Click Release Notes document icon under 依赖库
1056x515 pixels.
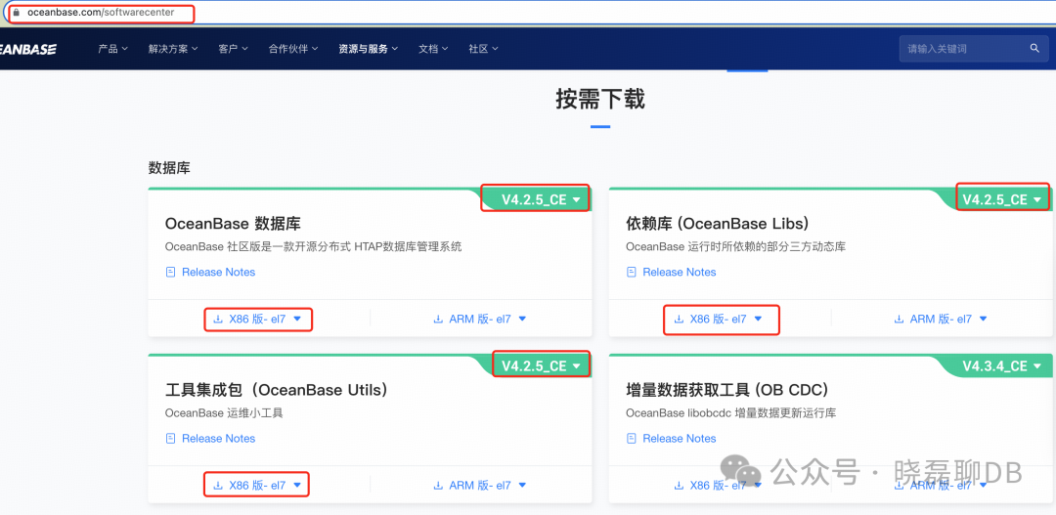tap(631, 272)
